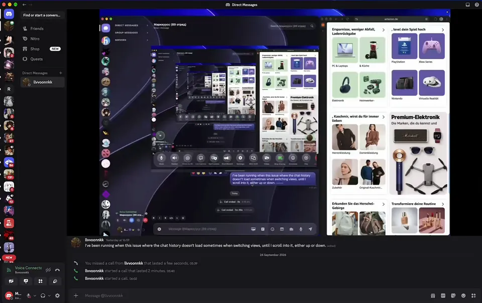Screen dimensions: 482x303
Task: Open the help question mark icon
Action: point(476,5)
